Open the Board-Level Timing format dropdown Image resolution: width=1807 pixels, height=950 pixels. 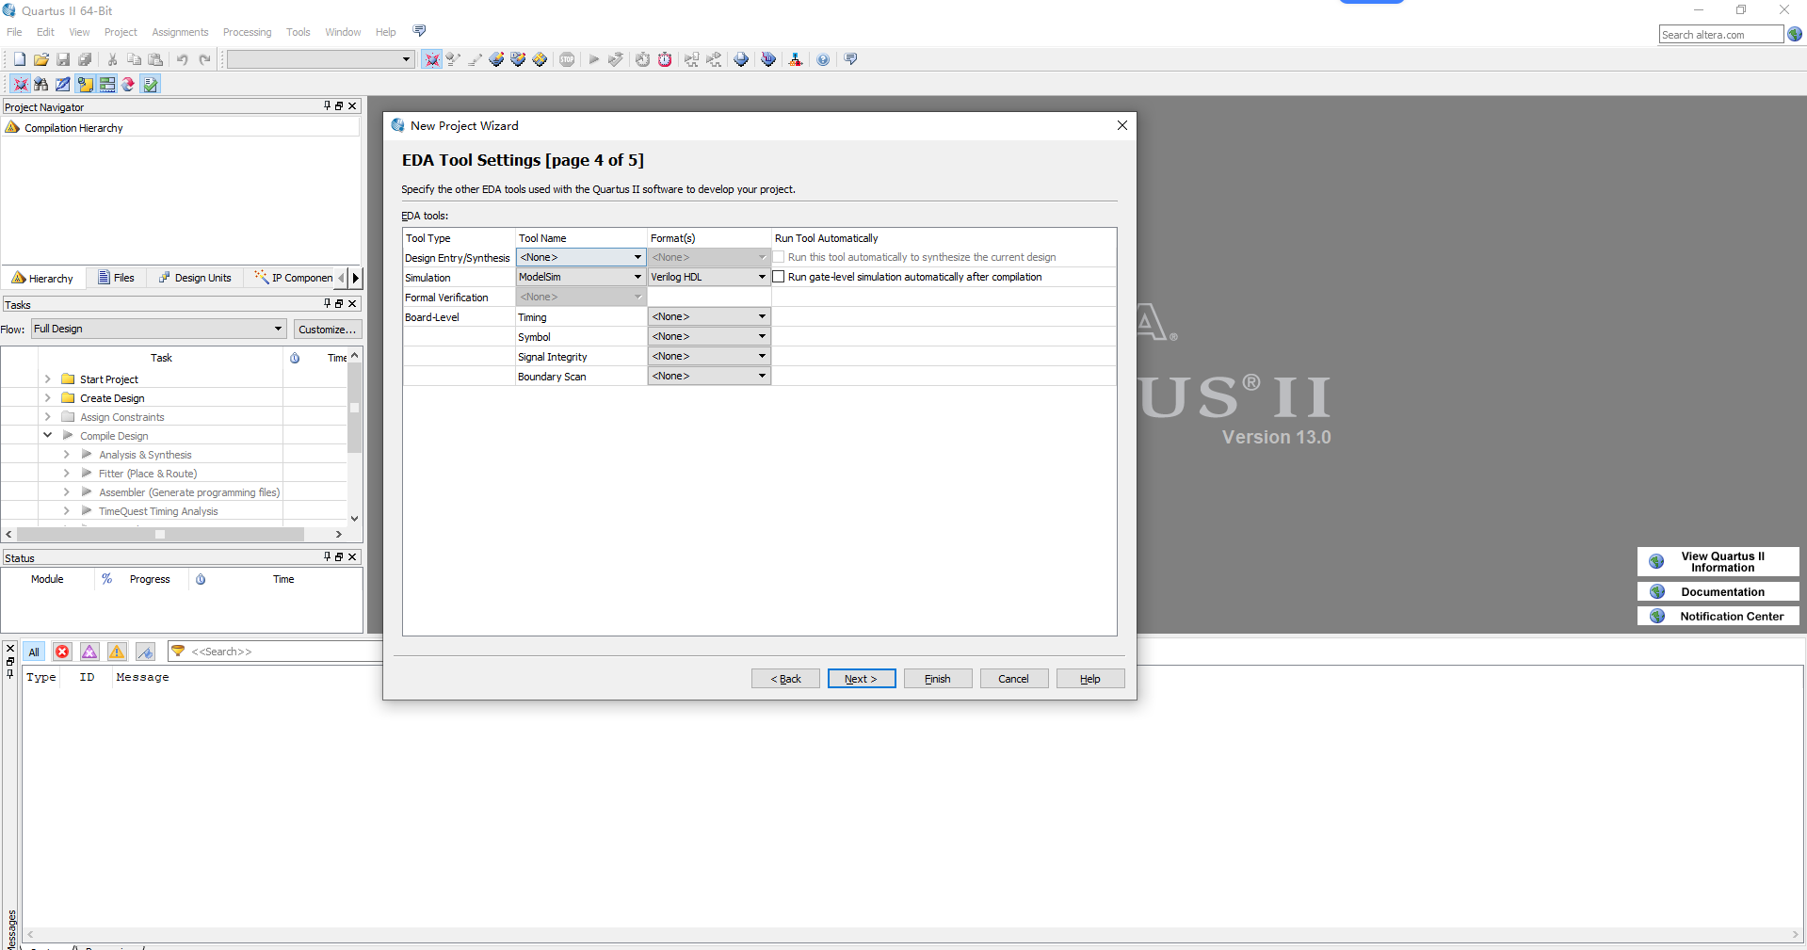click(x=709, y=316)
